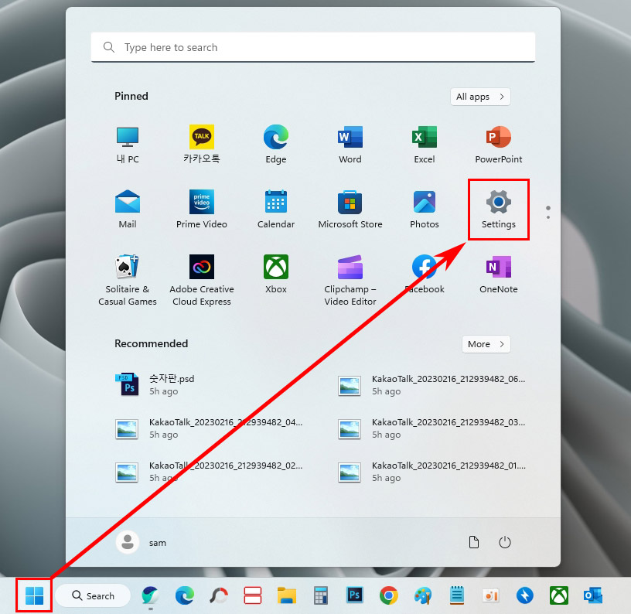Launch Word from Pinned apps

[350, 145]
